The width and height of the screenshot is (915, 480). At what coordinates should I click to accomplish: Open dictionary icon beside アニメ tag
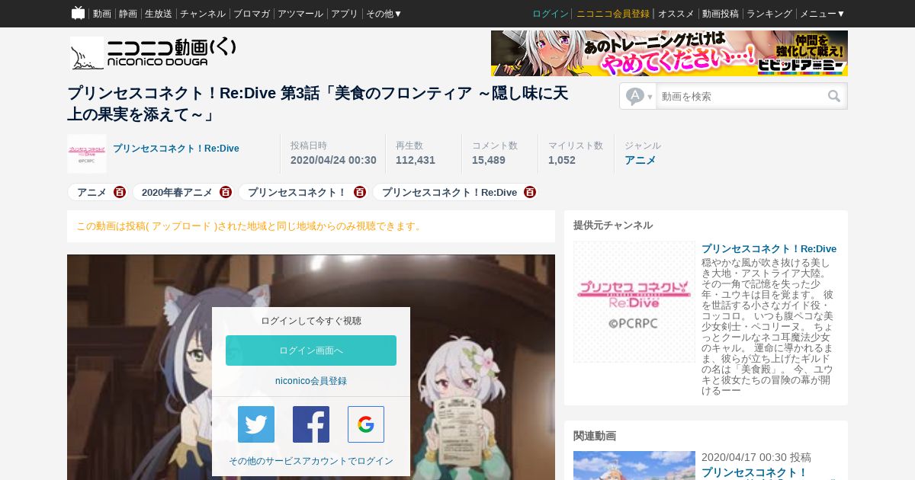[x=120, y=192]
